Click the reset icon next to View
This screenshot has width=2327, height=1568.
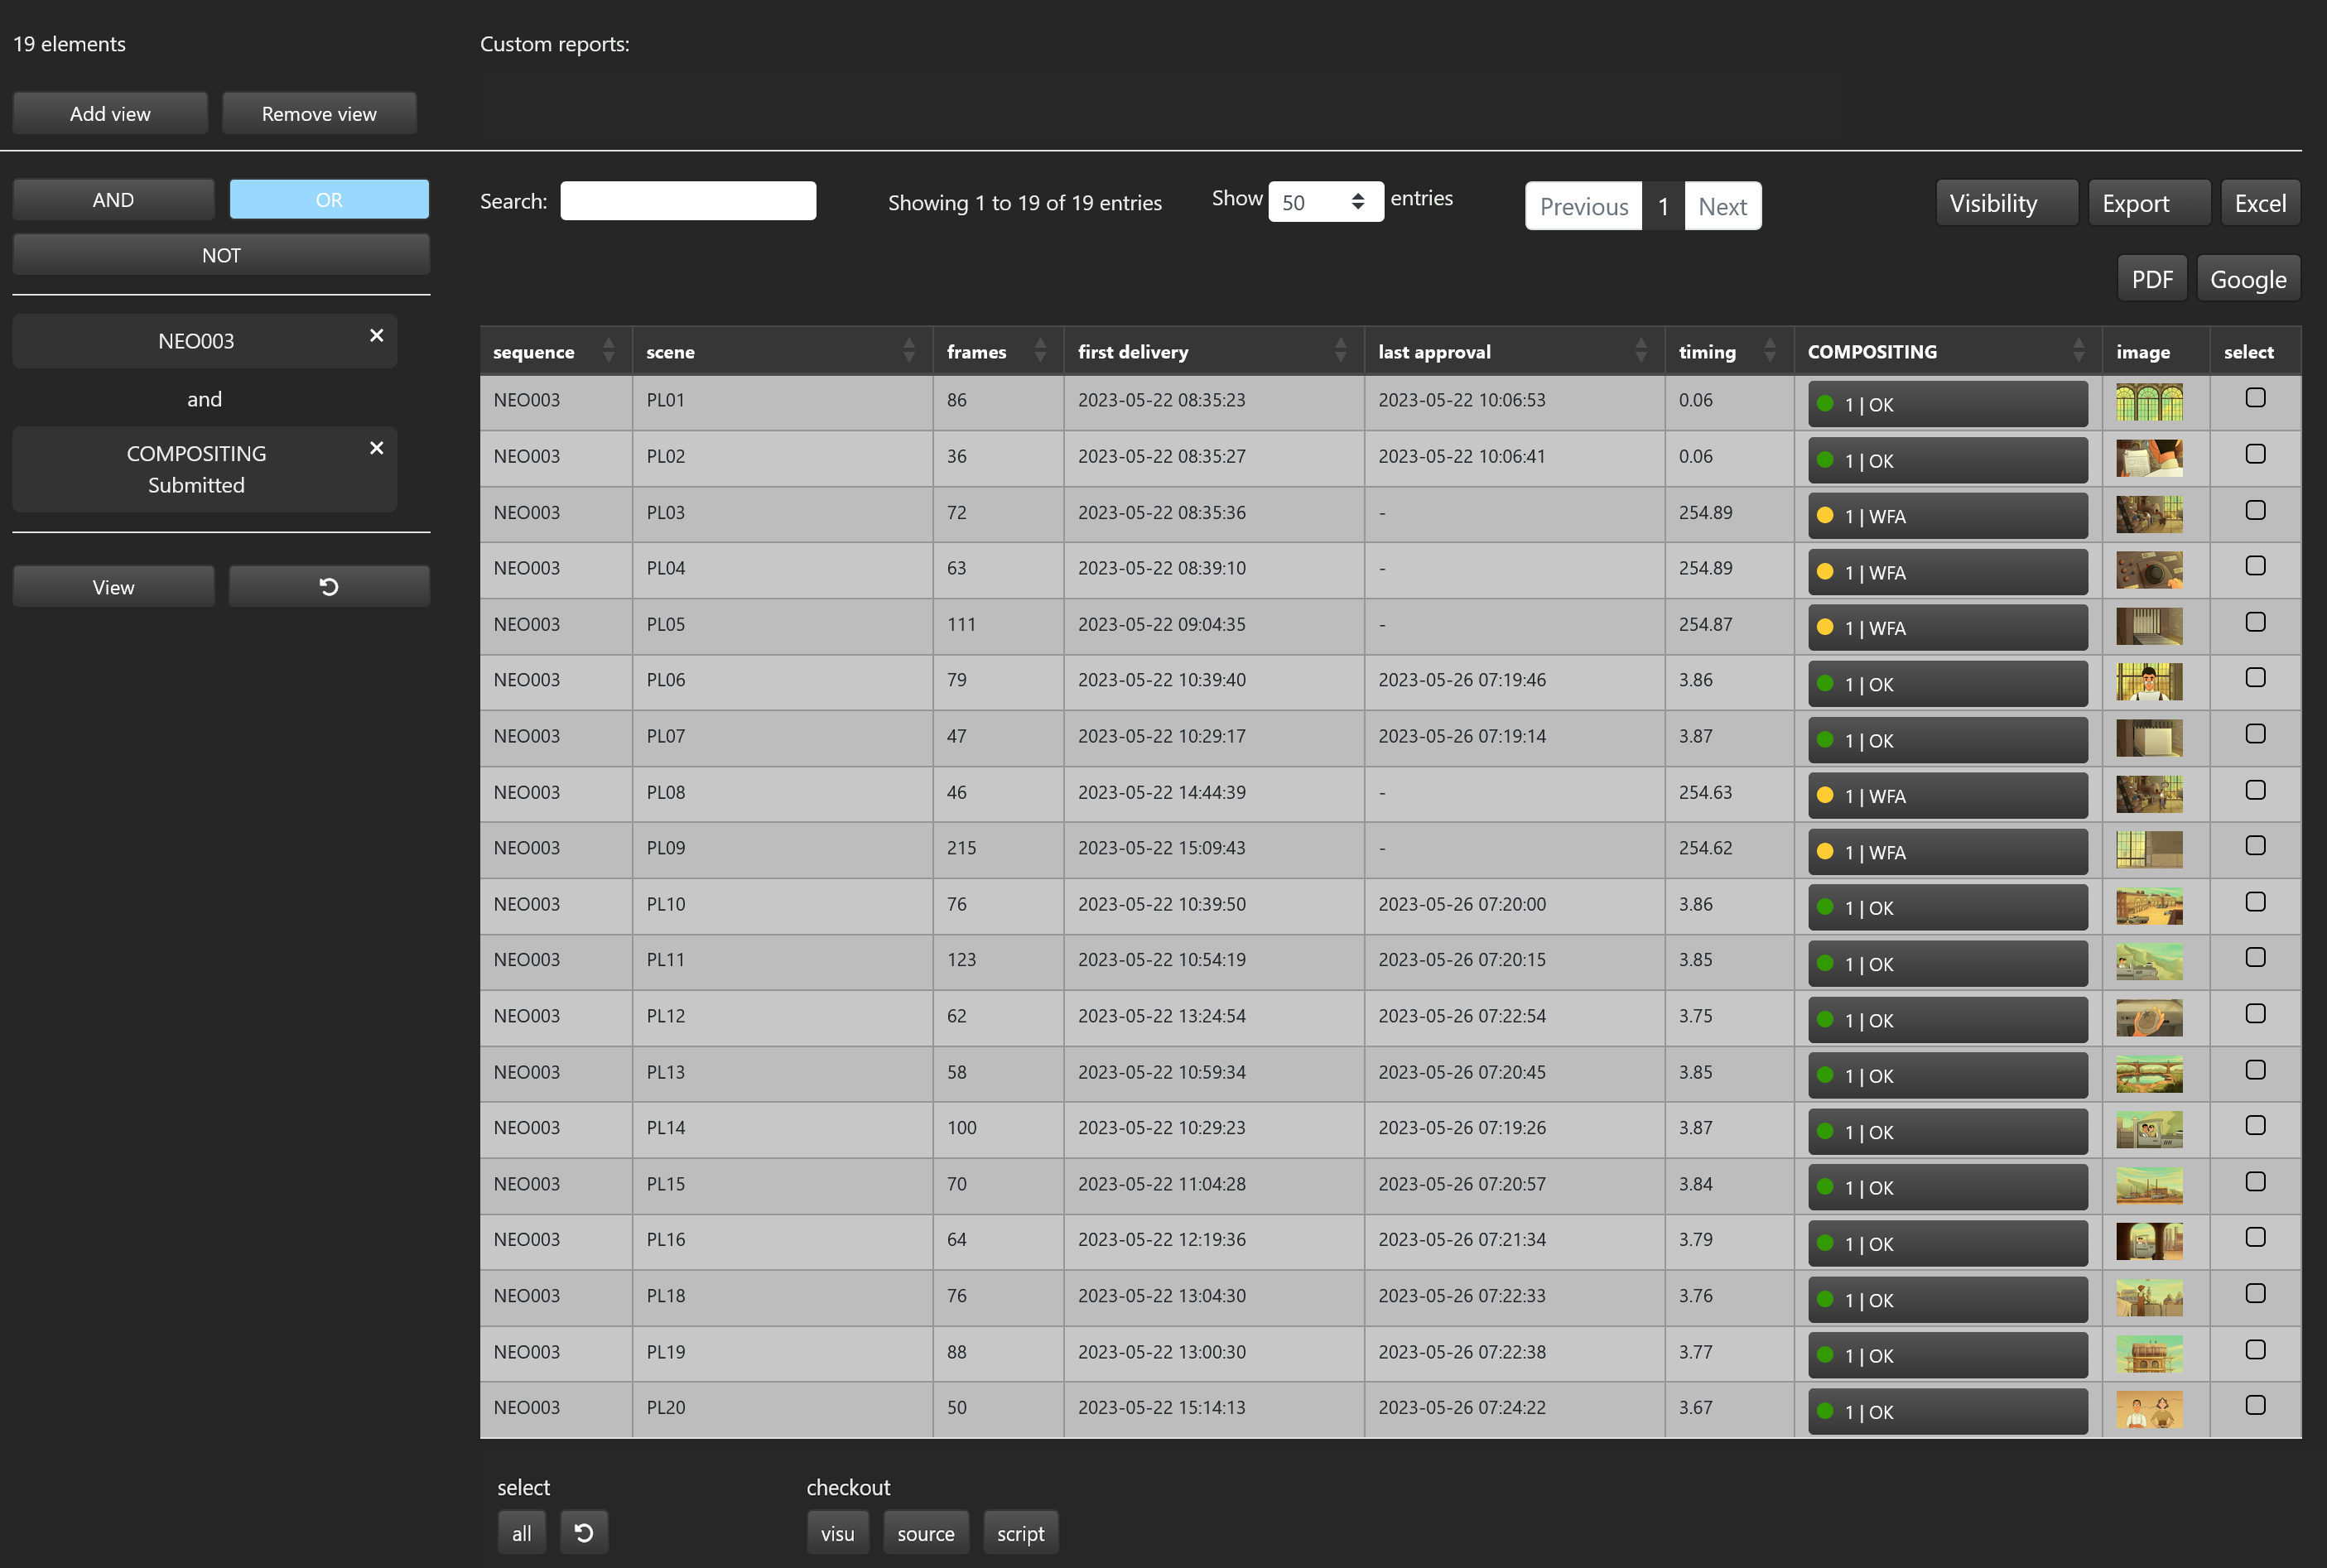pos(329,587)
